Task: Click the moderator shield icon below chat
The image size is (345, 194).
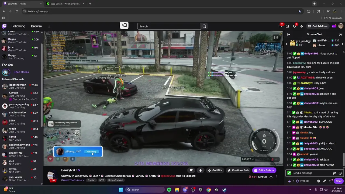Action: (x=318, y=181)
